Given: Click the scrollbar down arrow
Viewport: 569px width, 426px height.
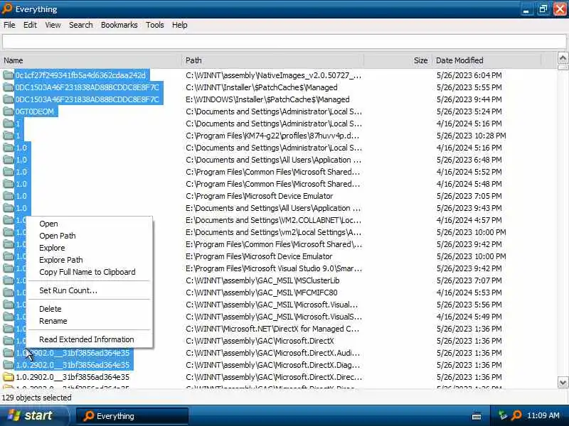Looking at the screenshot, I should (x=563, y=382).
